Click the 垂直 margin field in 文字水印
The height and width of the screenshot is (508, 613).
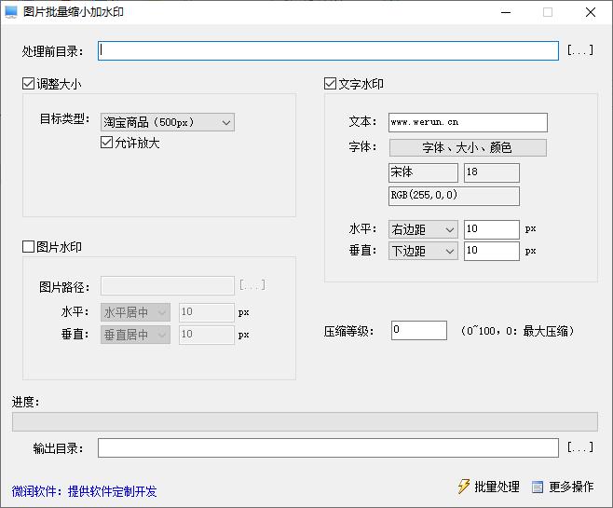pos(491,251)
